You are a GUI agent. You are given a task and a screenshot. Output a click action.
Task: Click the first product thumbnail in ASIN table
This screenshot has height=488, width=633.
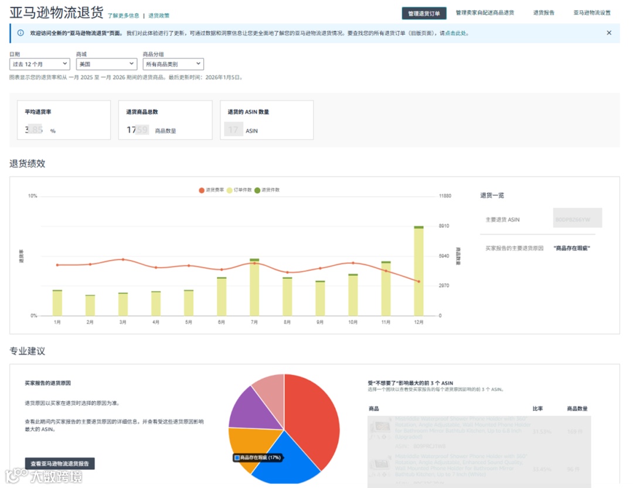(x=380, y=427)
